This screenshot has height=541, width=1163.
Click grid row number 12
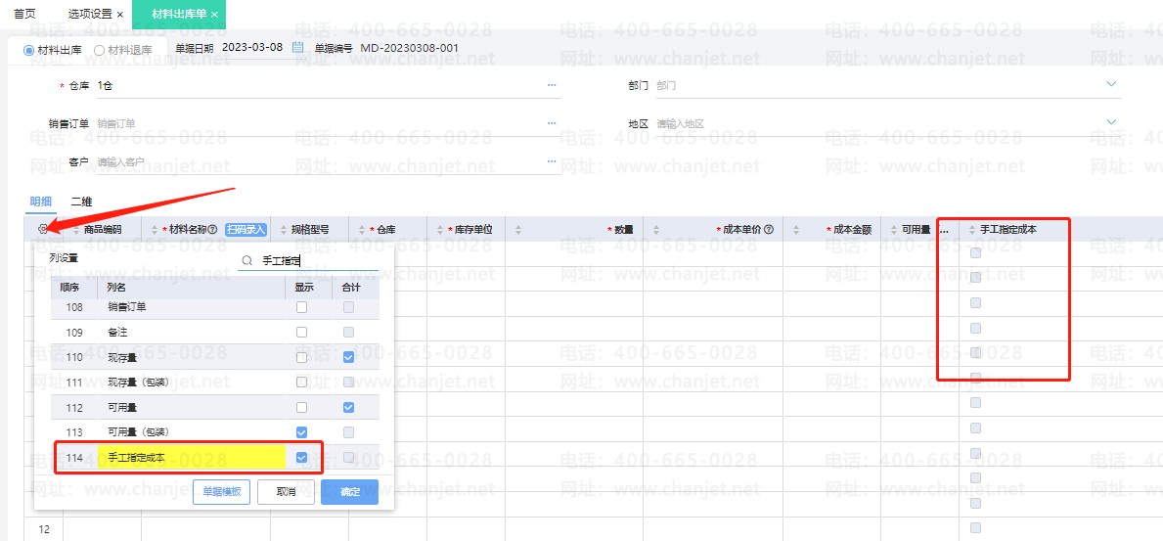tap(44, 529)
